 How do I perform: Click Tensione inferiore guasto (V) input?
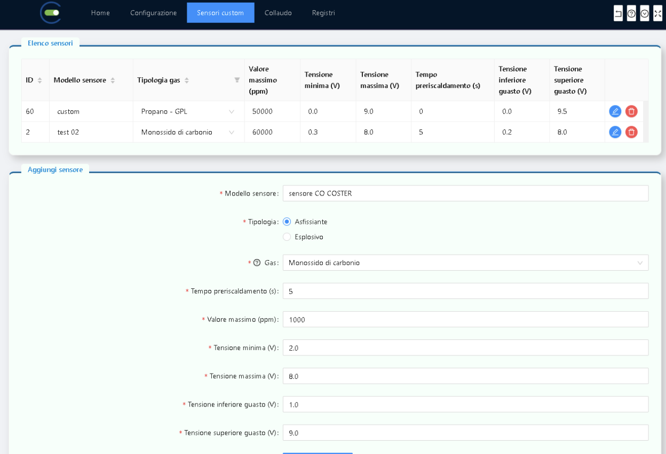click(465, 404)
